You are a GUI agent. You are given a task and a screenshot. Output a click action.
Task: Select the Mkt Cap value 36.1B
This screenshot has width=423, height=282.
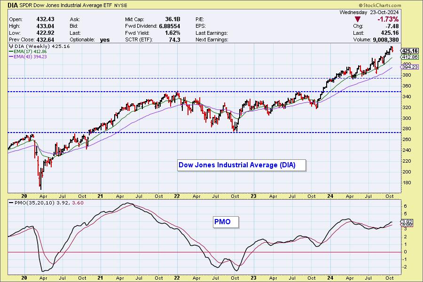coord(172,19)
